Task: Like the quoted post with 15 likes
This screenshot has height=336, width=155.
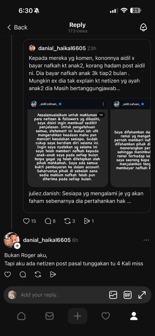Action: pos(26,221)
